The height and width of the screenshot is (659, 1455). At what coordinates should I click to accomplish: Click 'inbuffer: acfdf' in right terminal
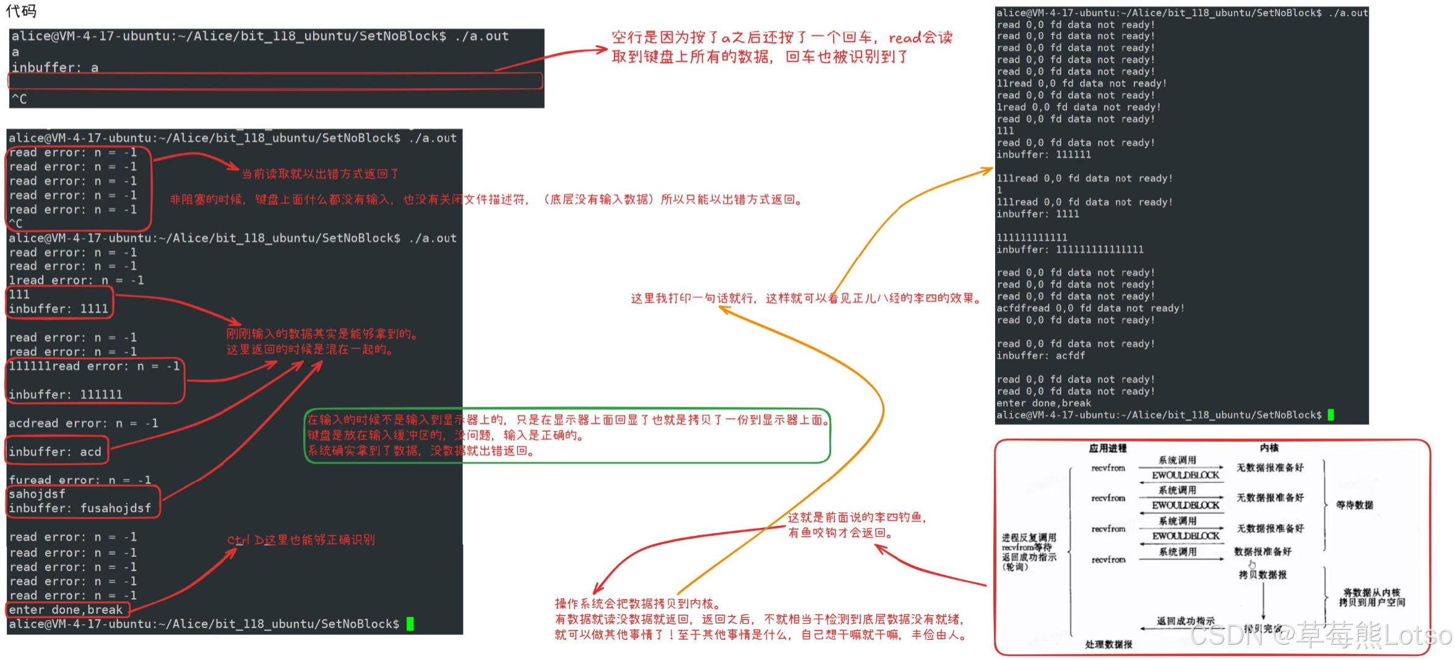point(1040,356)
